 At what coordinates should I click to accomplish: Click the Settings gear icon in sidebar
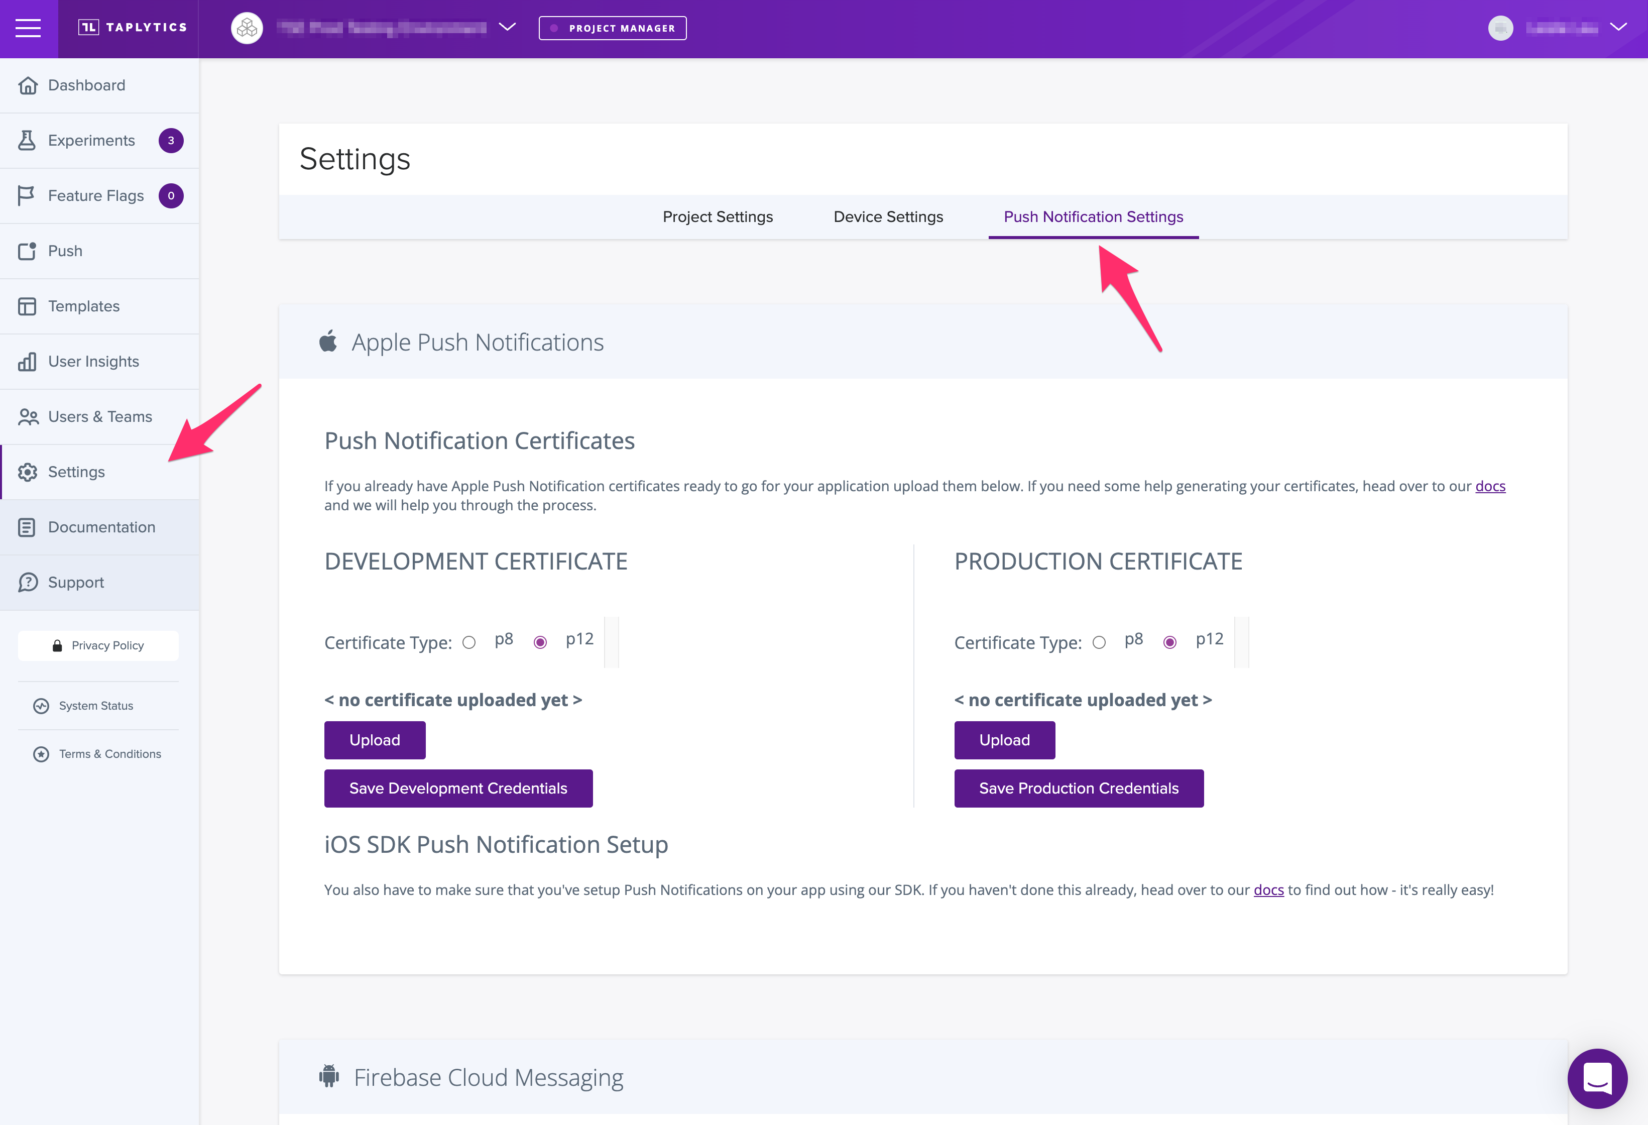tap(28, 473)
